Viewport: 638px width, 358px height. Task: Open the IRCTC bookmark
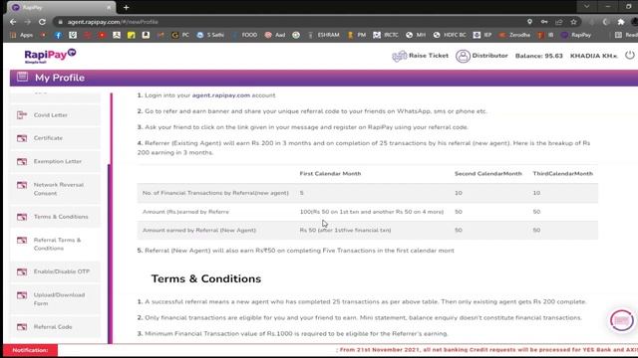[x=386, y=36]
